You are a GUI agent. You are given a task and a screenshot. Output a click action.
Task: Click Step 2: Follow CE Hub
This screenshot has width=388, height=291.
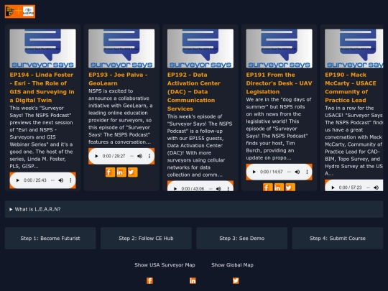tap(146, 239)
